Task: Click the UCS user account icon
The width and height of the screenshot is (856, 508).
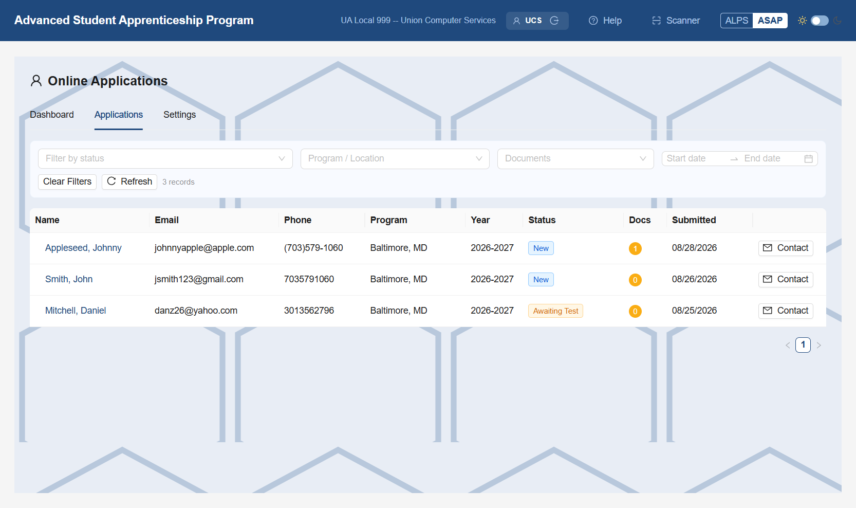Action: tap(516, 21)
